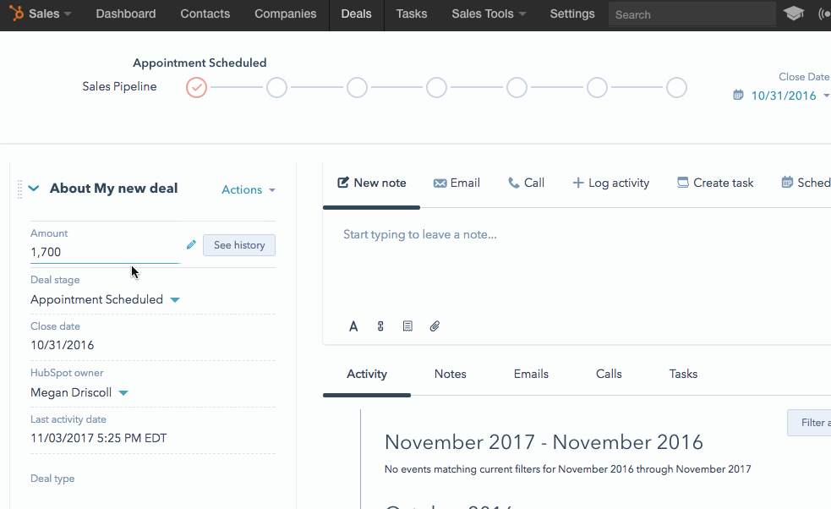Viewport: 831px width, 509px height.
Task: Switch to the New note tab
Action: pyautogui.click(x=371, y=183)
